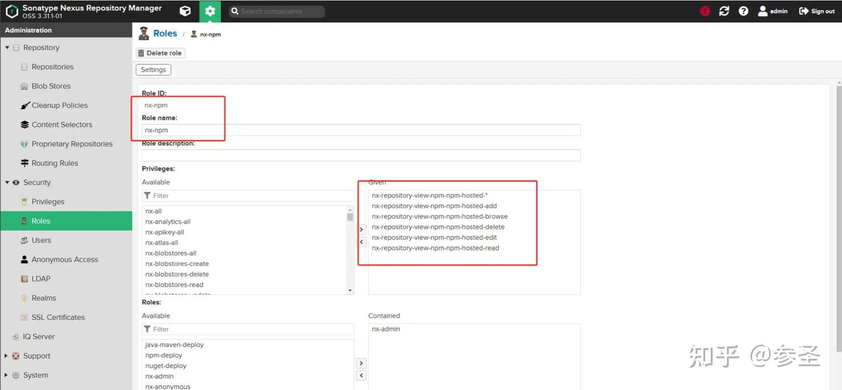The width and height of the screenshot is (842, 390).
Task: Open Blob Stores in sidebar
Action: click(51, 86)
